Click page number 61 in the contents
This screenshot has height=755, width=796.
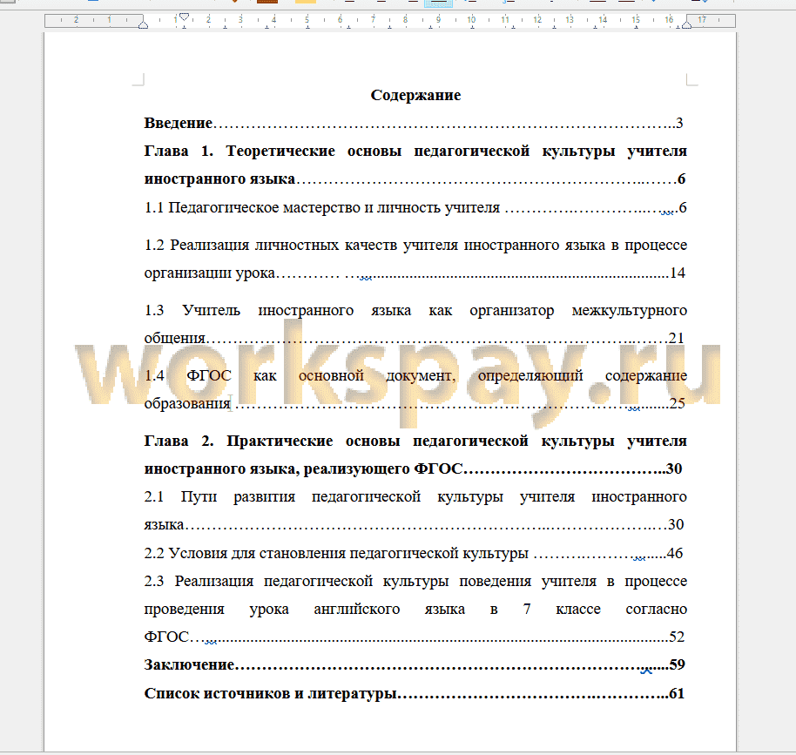(x=677, y=693)
